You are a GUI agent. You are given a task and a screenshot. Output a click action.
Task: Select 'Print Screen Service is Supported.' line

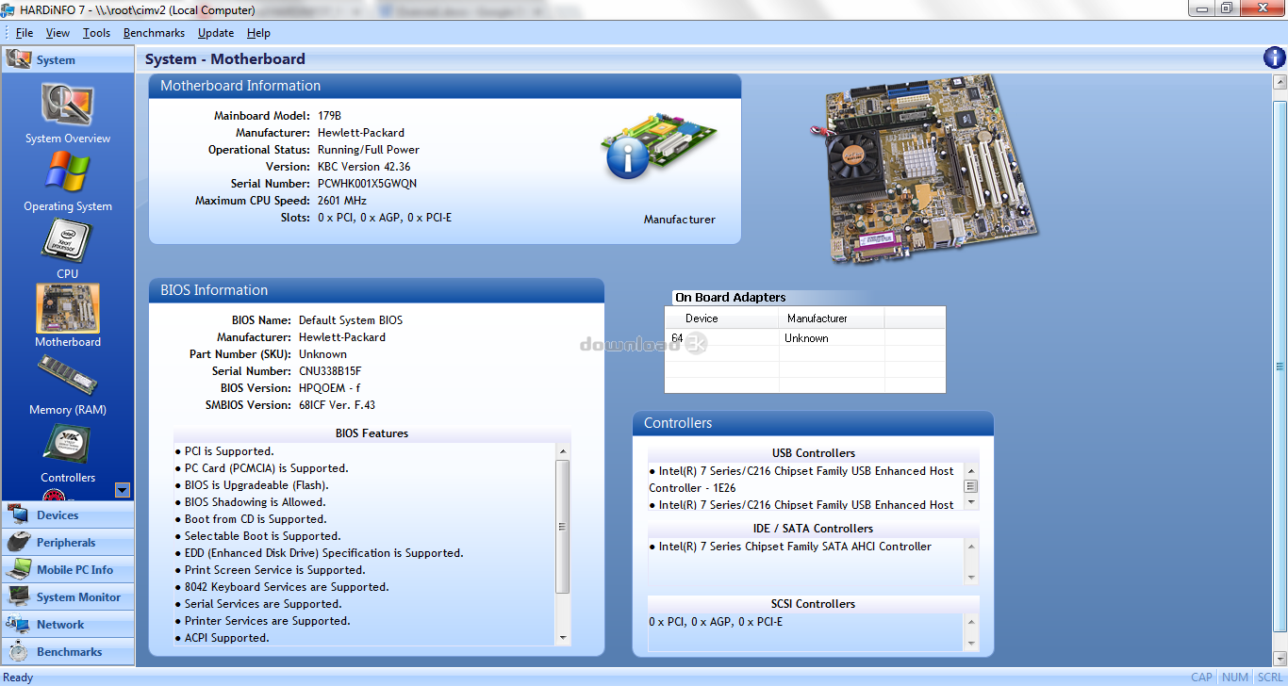(270, 570)
